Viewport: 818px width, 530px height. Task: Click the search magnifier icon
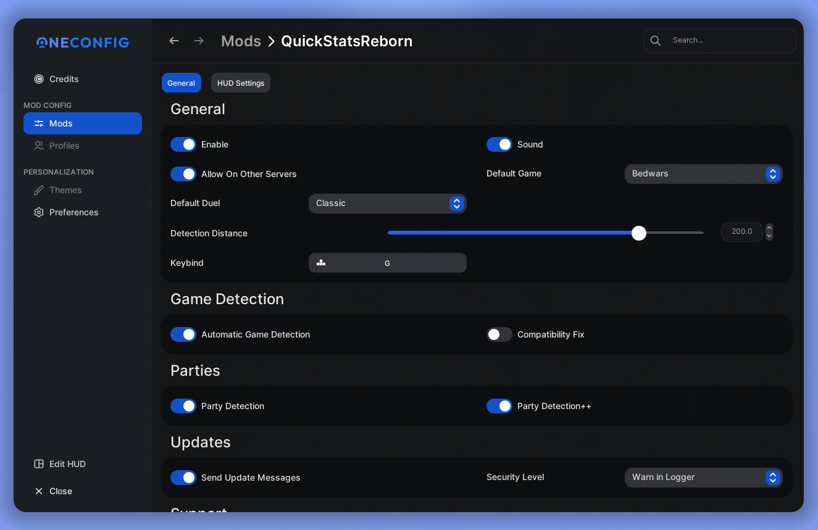pos(656,40)
